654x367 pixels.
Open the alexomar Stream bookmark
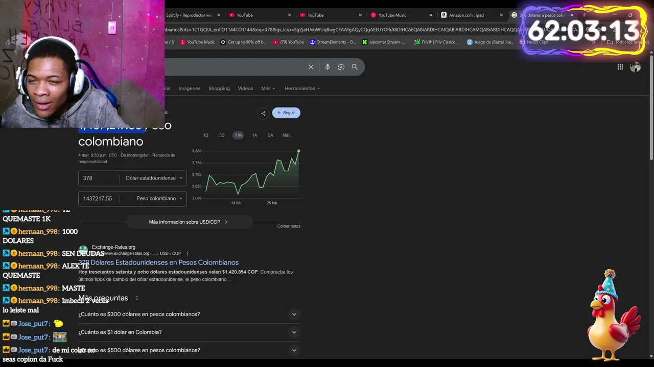coord(384,42)
